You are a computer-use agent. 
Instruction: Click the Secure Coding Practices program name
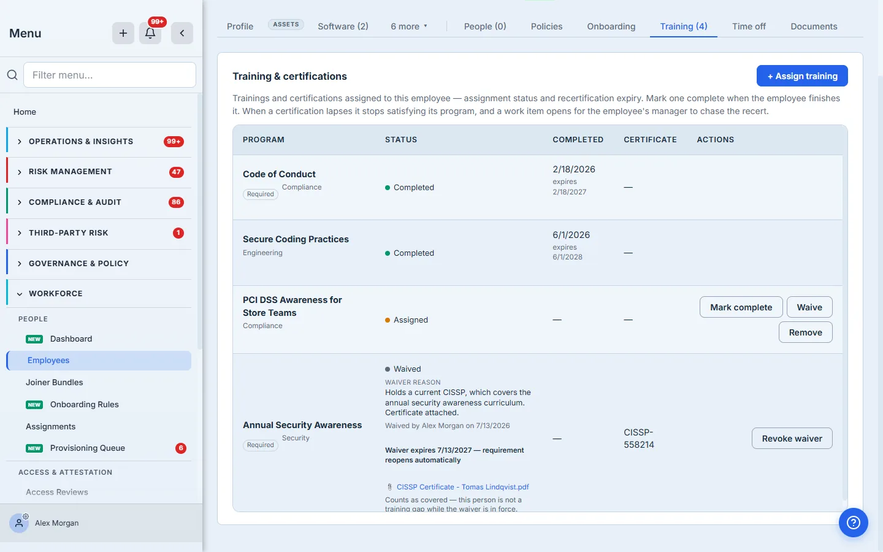[296, 239]
